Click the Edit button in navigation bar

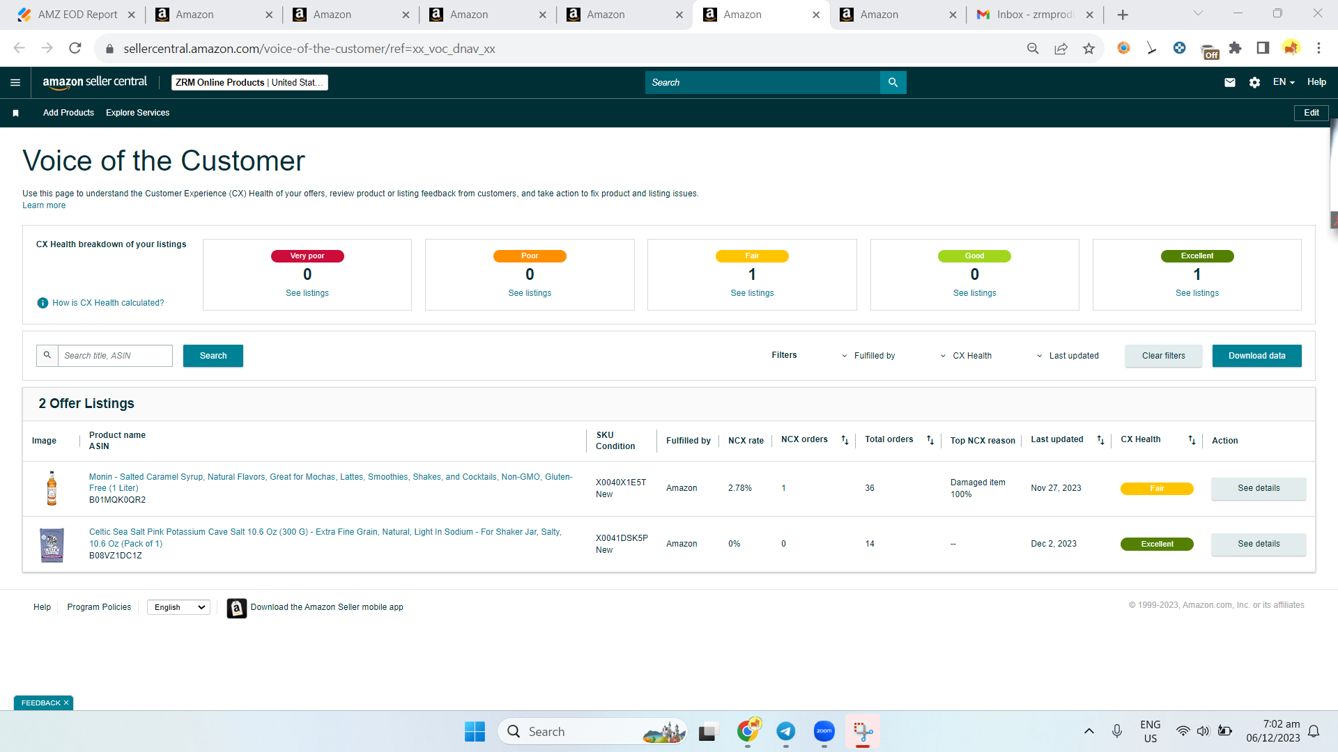(x=1312, y=113)
